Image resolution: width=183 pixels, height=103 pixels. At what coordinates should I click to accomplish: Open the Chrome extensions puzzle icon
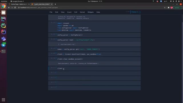[168, 8]
